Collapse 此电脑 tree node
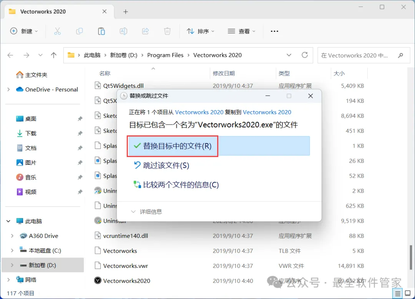The height and width of the screenshot is (299, 415). (x=8, y=221)
